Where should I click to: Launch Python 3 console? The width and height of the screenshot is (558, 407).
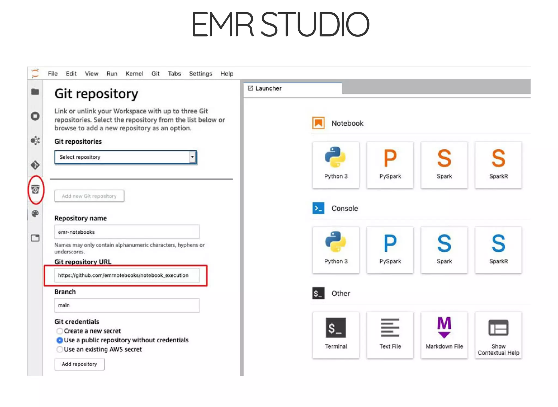tap(336, 250)
